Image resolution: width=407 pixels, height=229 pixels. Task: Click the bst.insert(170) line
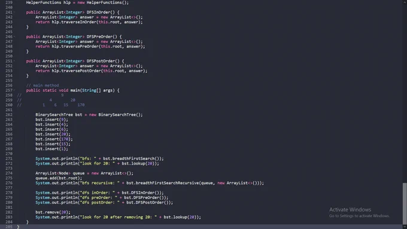coord(54,139)
